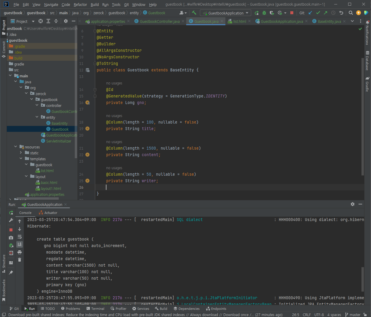
Task: Open Project panel gear options
Action: (x=66, y=21)
